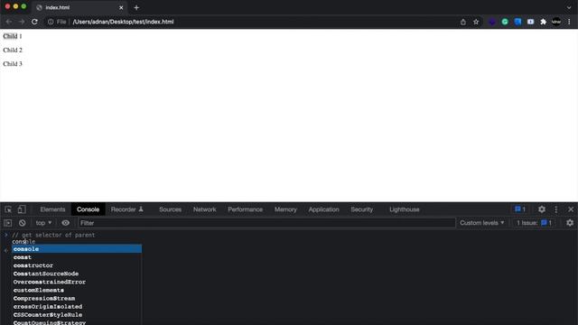Go back in browser history
The width and height of the screenshot is (578, 325).
click(9, 22)
